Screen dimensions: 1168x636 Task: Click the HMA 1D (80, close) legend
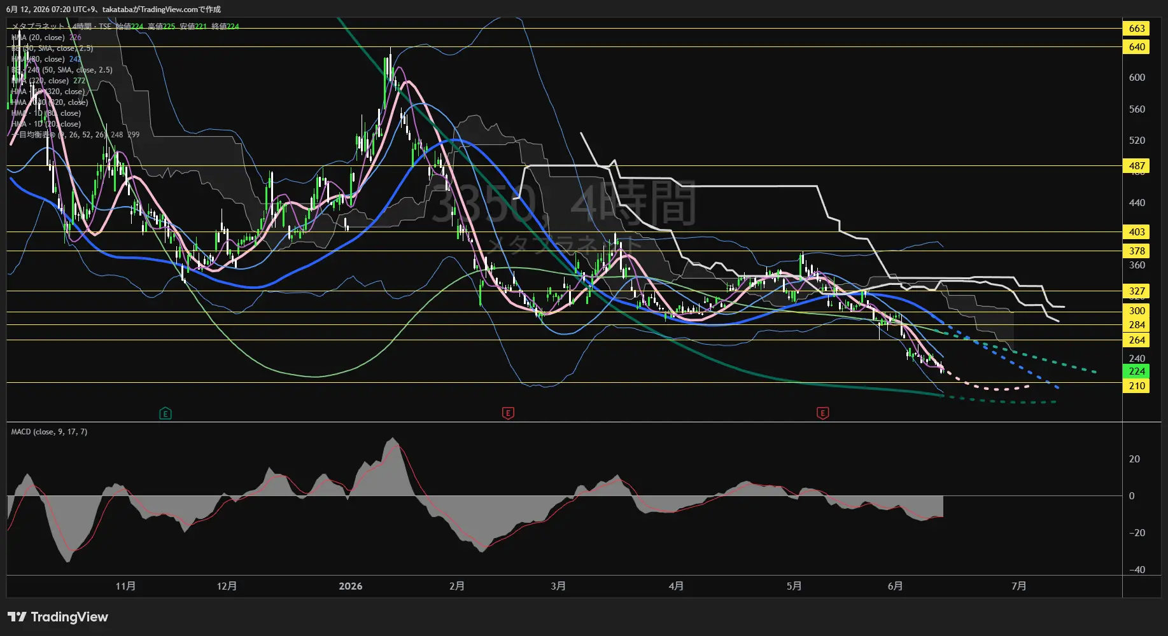[46, 113]
